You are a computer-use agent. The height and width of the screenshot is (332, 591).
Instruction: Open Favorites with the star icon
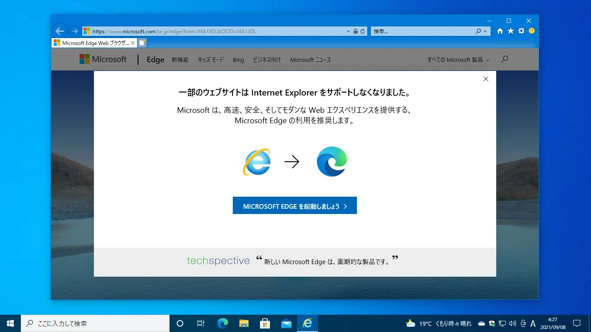(511, 31)
